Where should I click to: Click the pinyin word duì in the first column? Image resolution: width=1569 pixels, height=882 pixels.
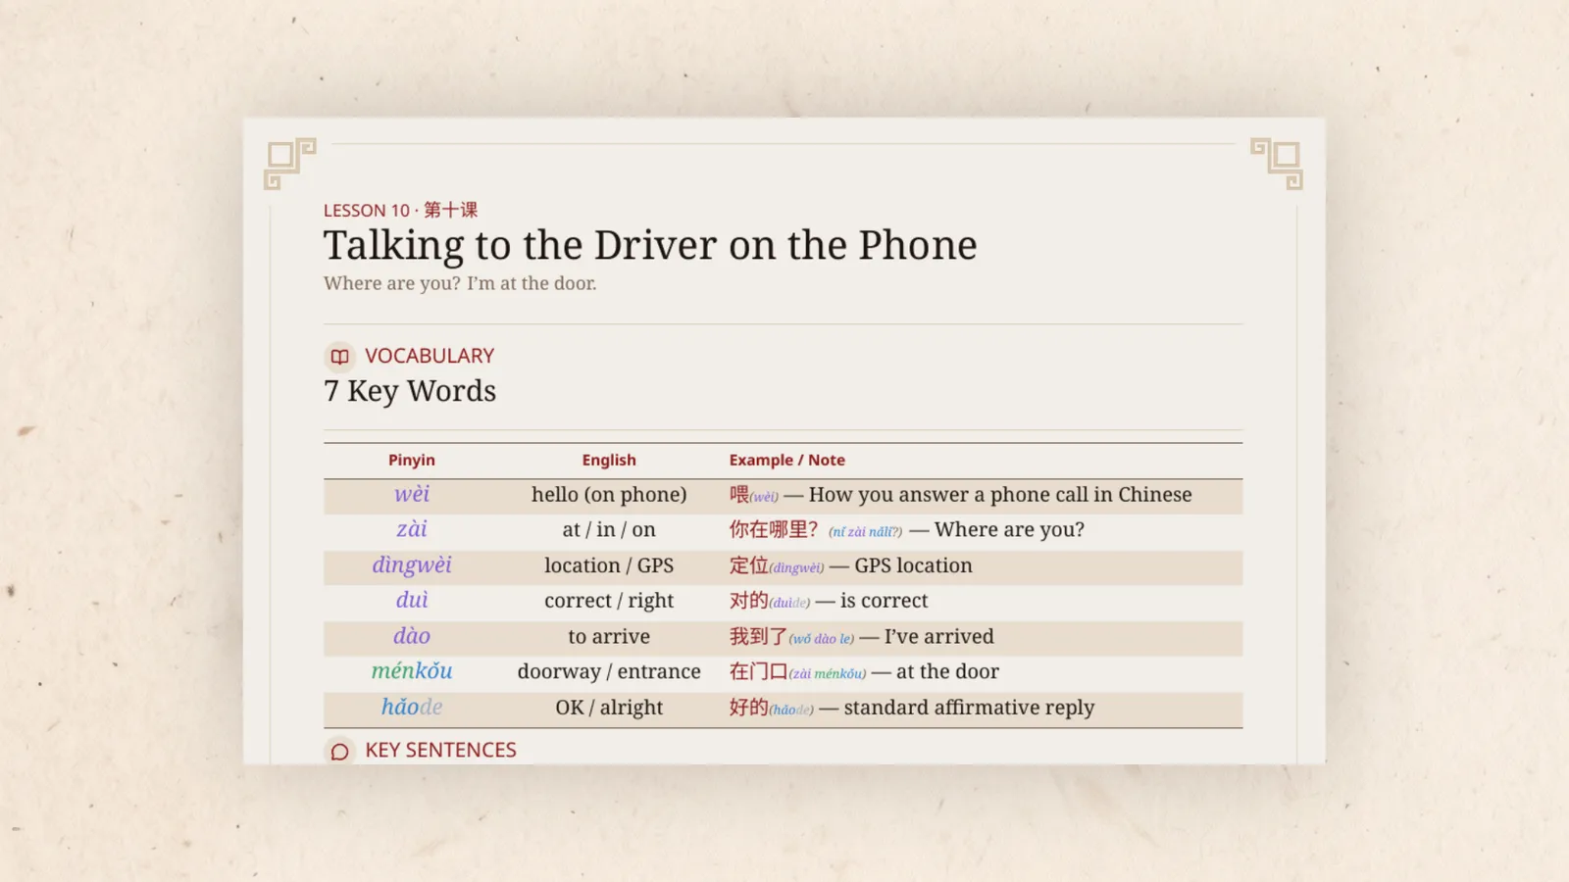(x=412, y=600)
